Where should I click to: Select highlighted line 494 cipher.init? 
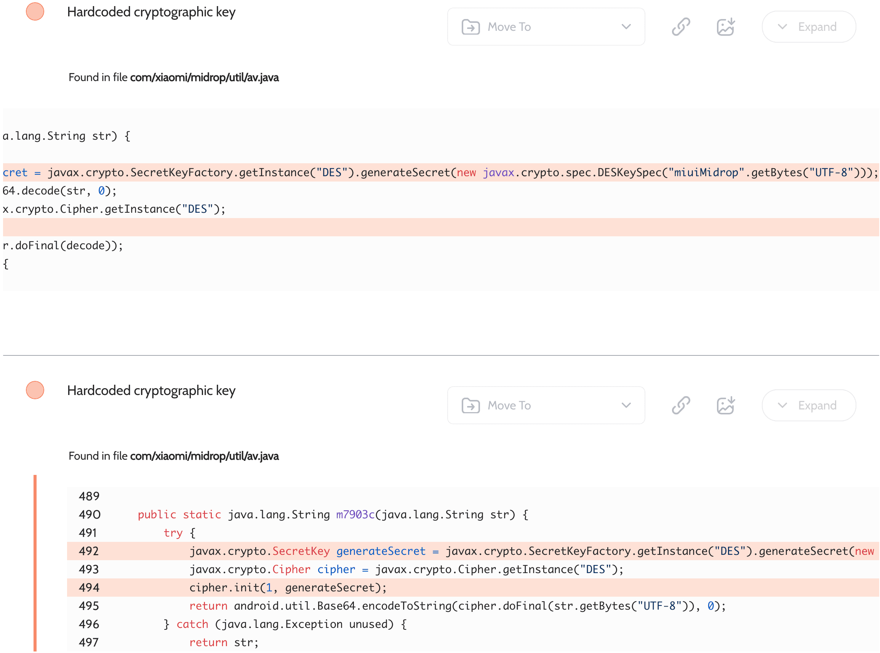pyautogui.click(x=288, y=588)
